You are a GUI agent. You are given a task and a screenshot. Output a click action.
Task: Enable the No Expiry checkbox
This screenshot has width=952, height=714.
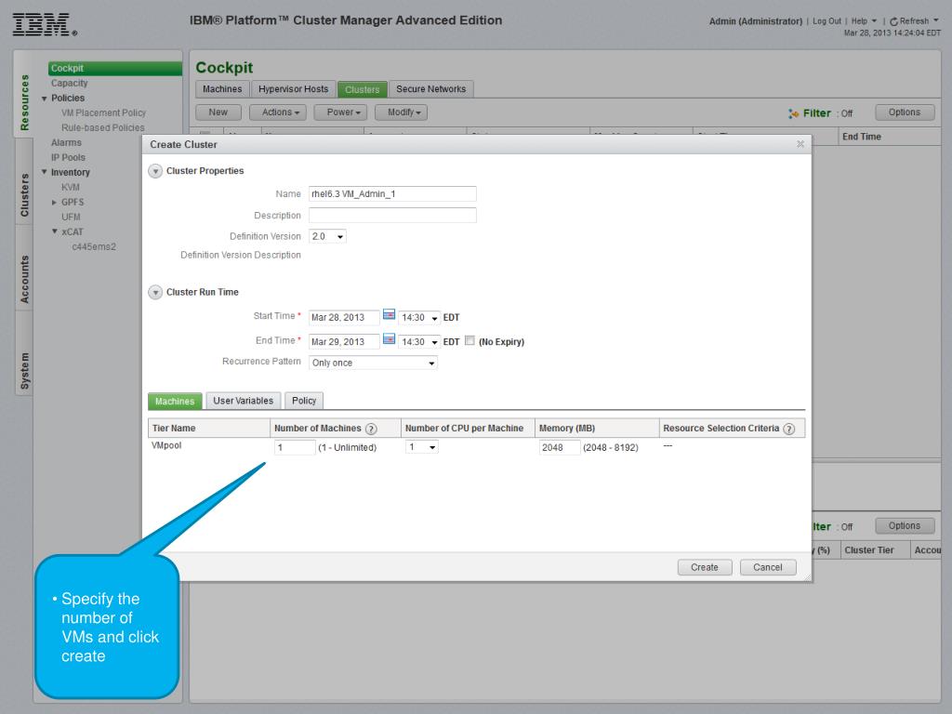click(469, 340)
